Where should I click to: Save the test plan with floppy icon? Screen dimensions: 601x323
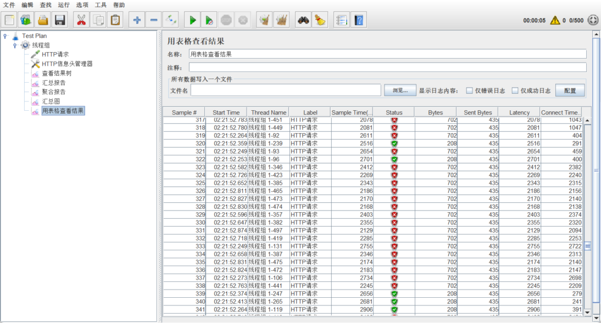click(x=60, y=20)
